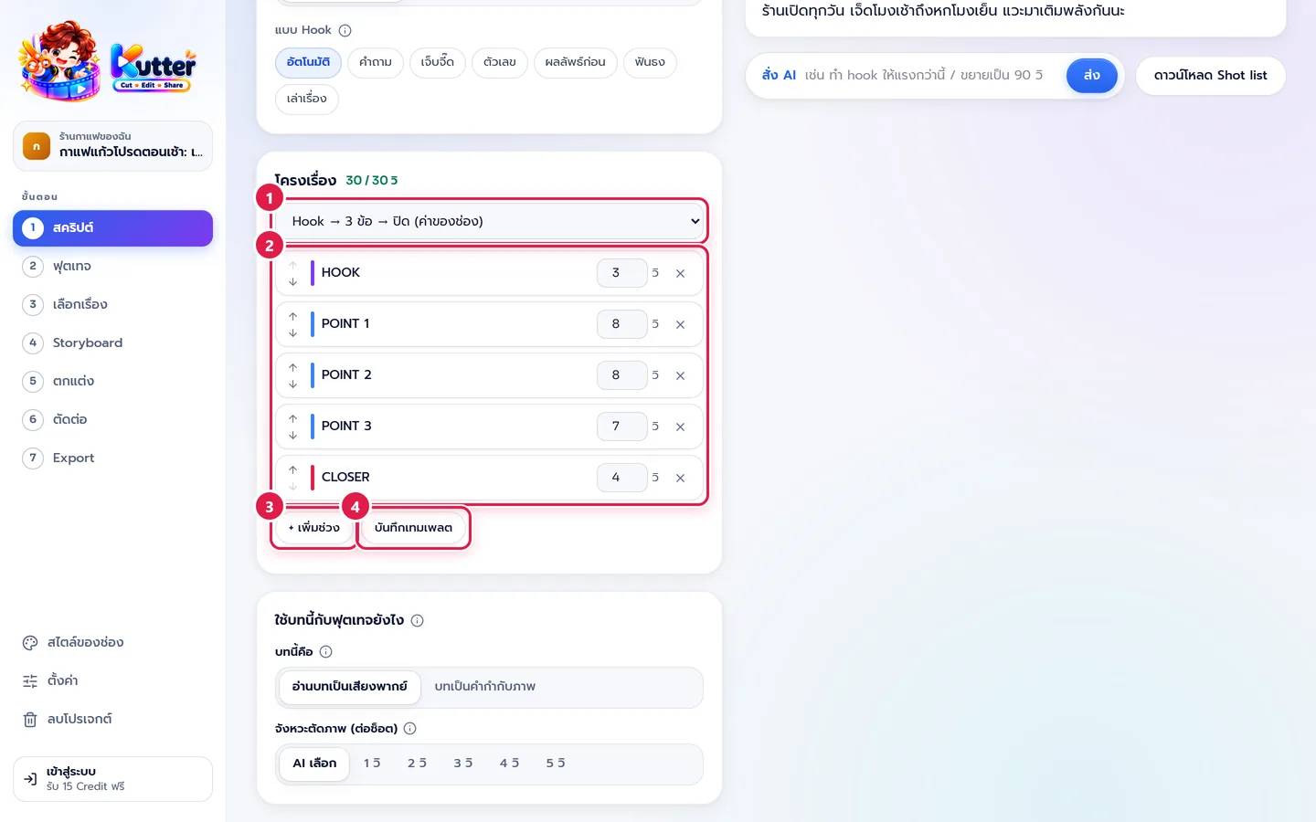The height and width of the screenshot is (822, 1316).
Task: Open สไตล์ของช่อง from the palette icon
Action: pos(30,642)
